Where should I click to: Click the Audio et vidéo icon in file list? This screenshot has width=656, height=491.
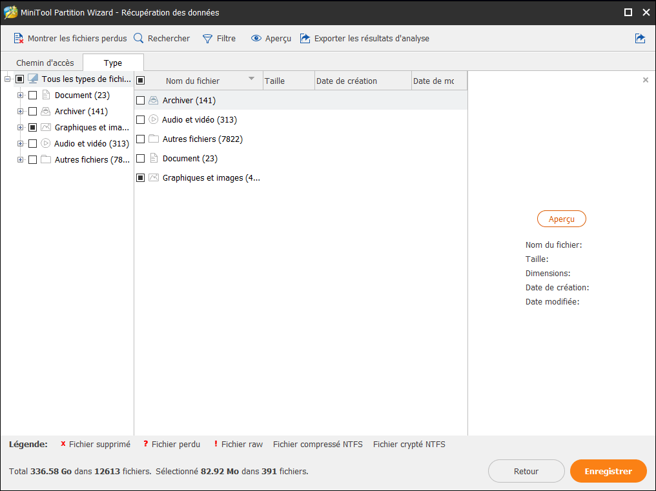(154, 119)
